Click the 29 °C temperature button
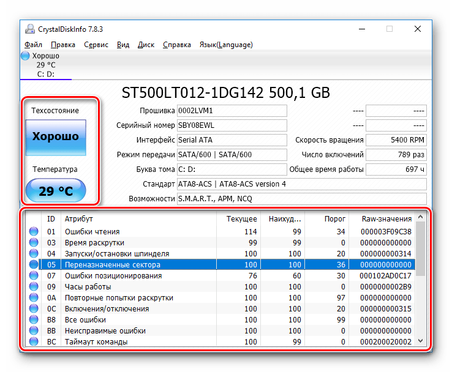 (x=56, y=190)
